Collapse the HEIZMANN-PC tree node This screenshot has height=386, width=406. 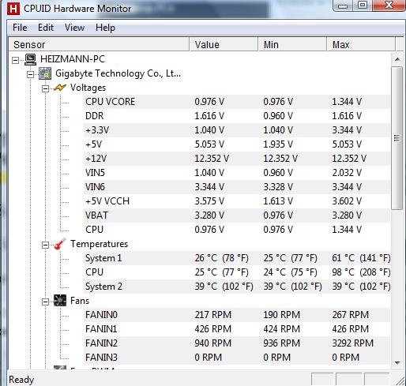coord(16,60)
